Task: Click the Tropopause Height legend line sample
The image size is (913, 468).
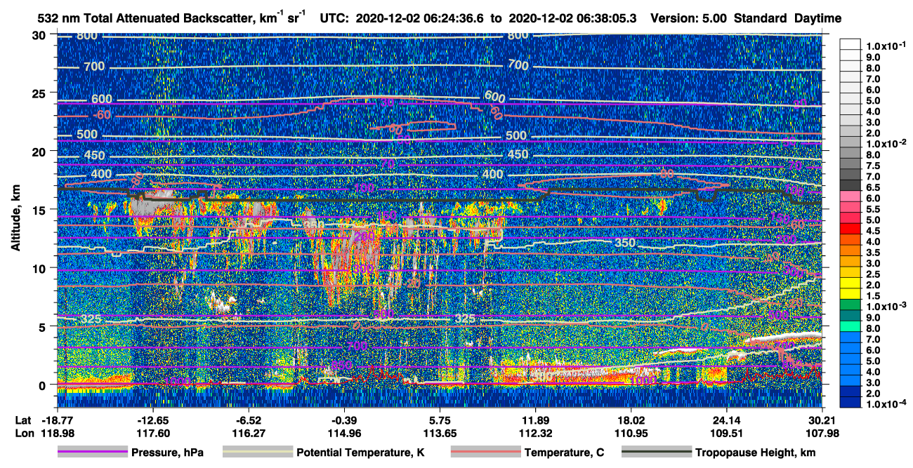Action: 656,453
